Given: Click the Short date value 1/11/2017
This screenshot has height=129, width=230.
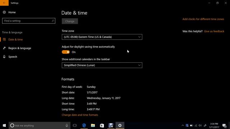Looking at the screenshot, I should [x=92, y=92].
